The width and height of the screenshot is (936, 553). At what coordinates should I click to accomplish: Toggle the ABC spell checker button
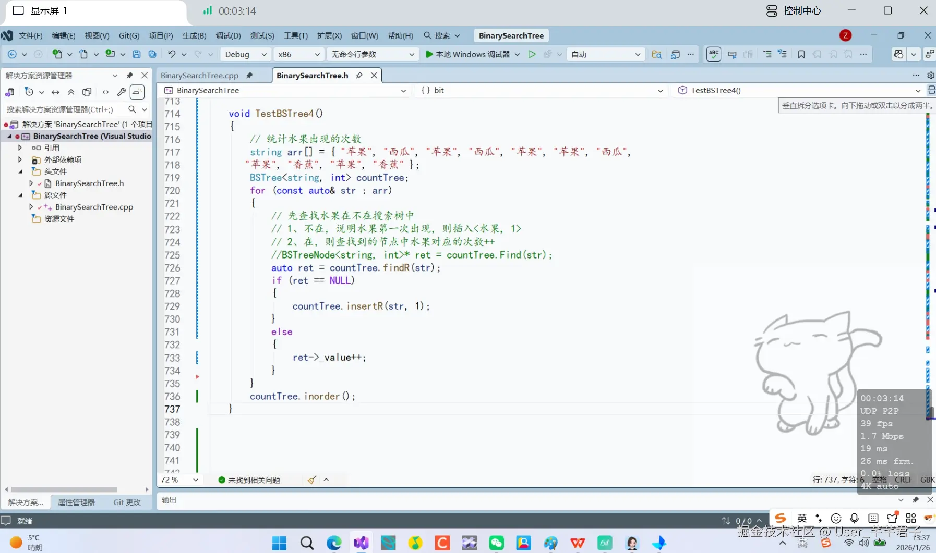coord(714,54)
